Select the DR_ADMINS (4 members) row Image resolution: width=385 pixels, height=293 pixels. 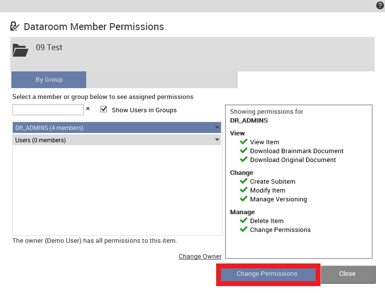tap(117, 128)
